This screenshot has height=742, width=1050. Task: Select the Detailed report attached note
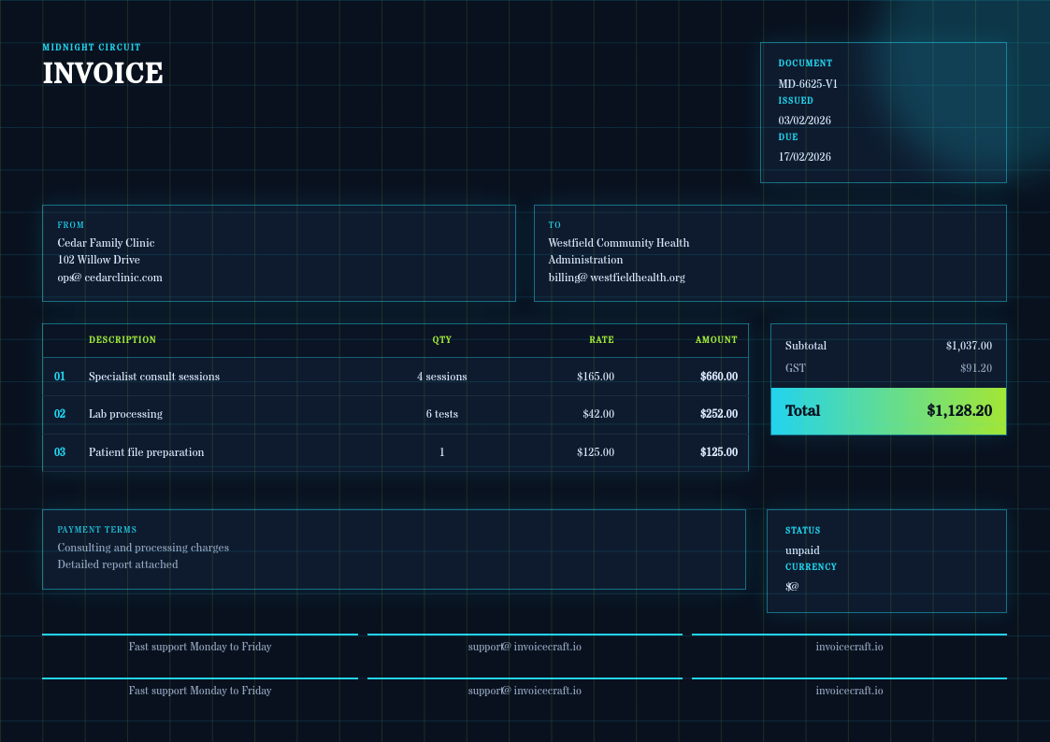point(118,564)
